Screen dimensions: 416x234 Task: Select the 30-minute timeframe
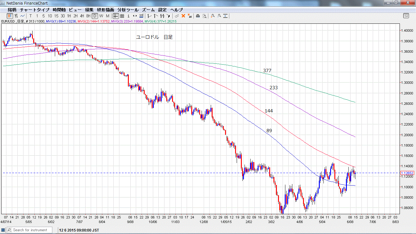(x=63, y=16)
